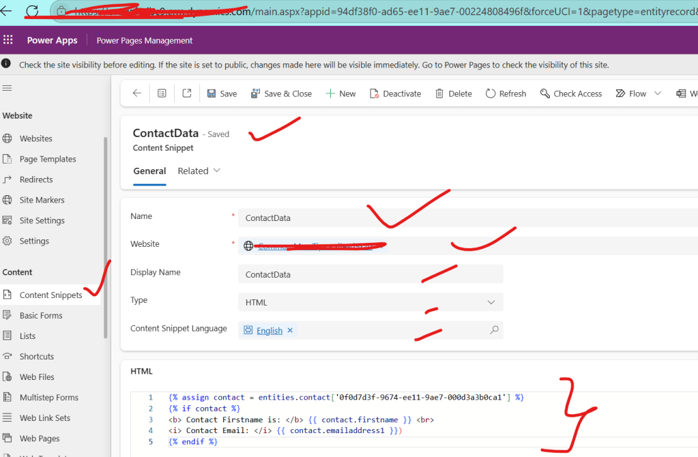Click the Delete trash icon
This screenshot has height=457, width=698.
pos(439,93)
